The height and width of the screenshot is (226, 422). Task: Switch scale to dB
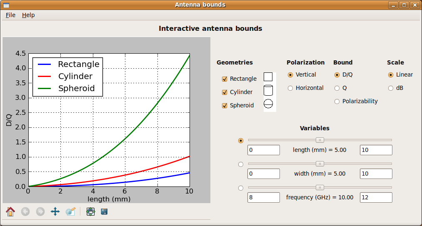[x=391, y=88]
